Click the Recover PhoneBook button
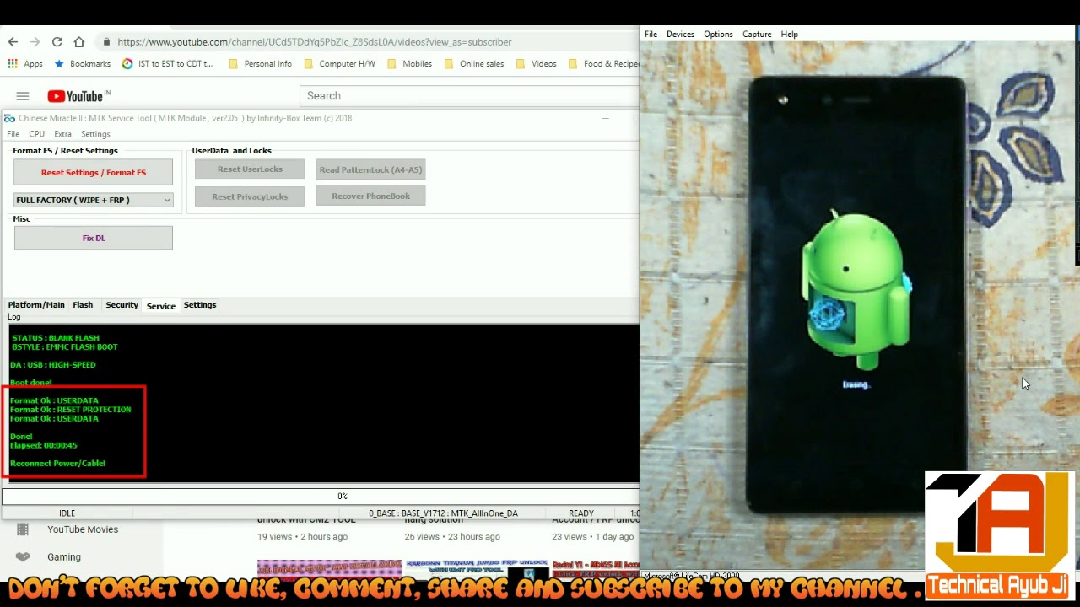Screen dimensions: 1080x607 370,196
